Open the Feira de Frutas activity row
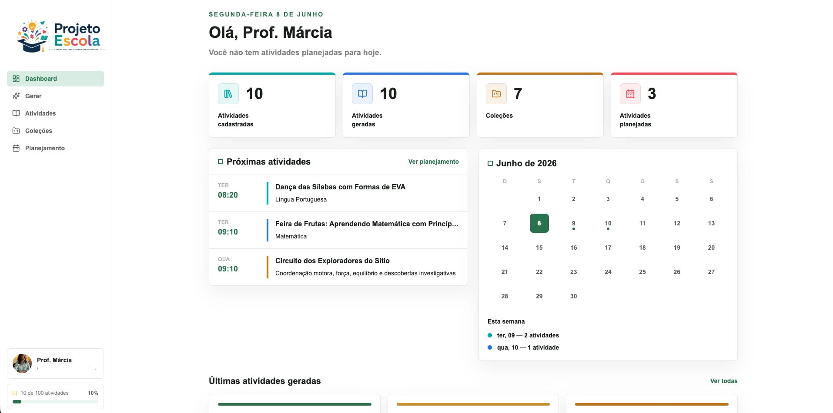 tap(338, 230)
